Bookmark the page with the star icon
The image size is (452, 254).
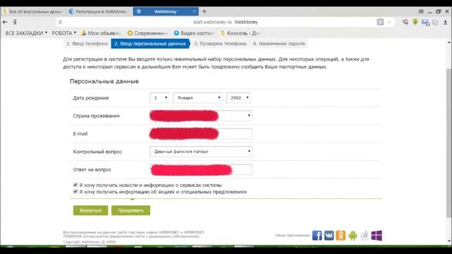point(389,22)
